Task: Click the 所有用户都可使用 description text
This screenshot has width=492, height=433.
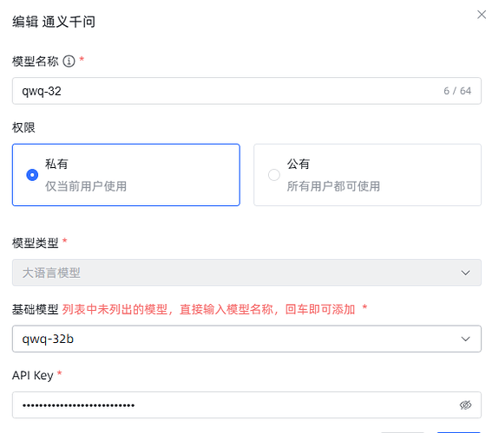Action: click(333, 186)
